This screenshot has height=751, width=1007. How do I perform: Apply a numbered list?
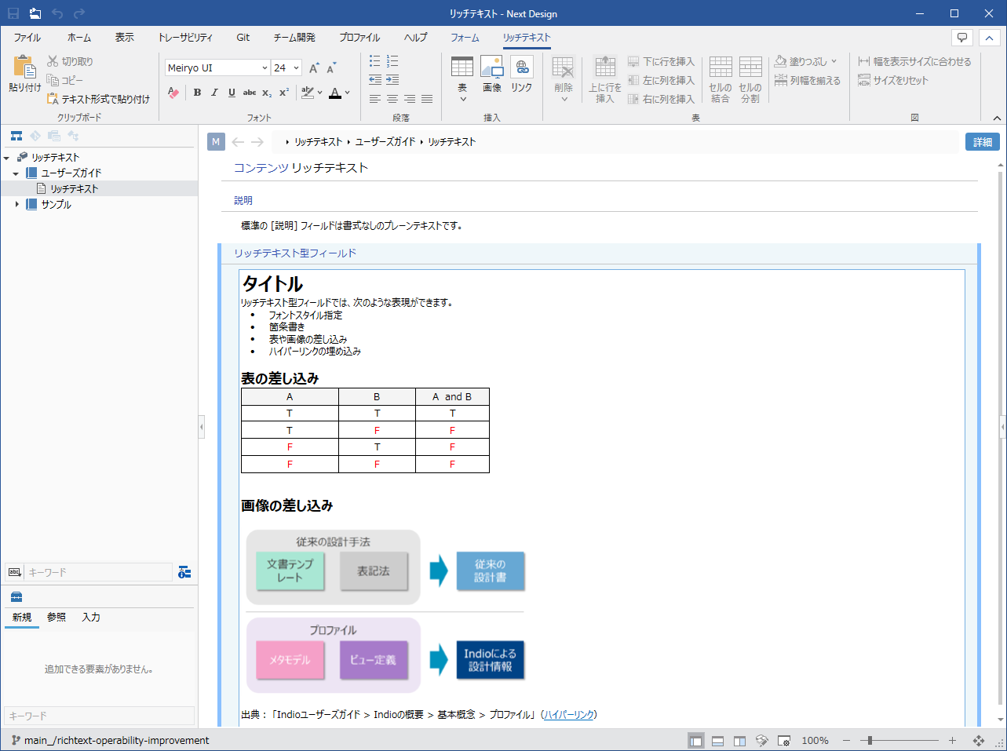point(392,61)
